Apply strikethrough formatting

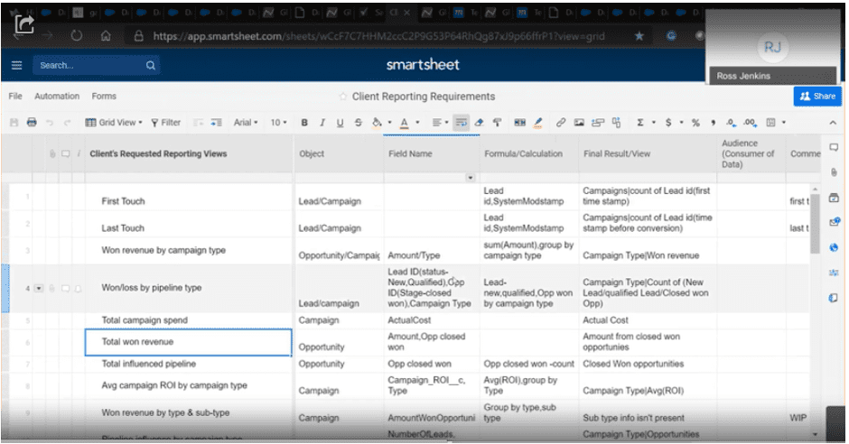[358, 123]
